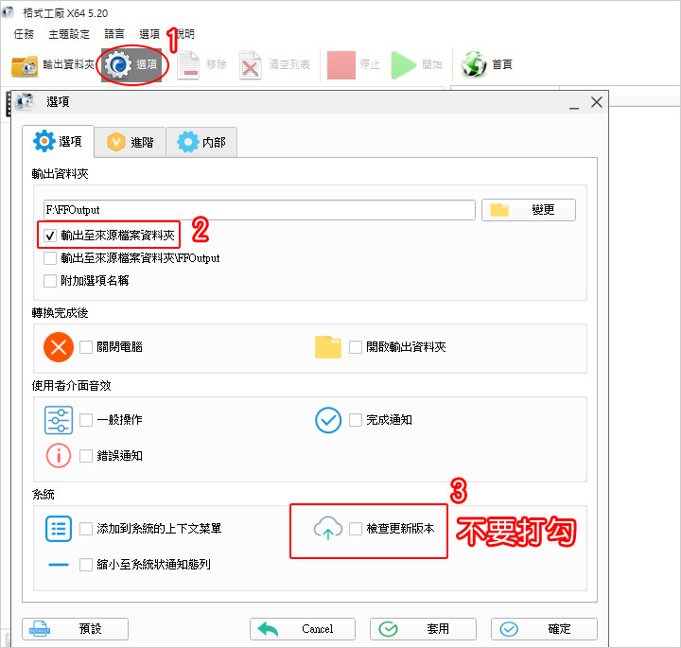Viewport: 681px width, 648px height.
Task: Click the sliders icon beside 一般操作
Action: (x=59, y=420)
